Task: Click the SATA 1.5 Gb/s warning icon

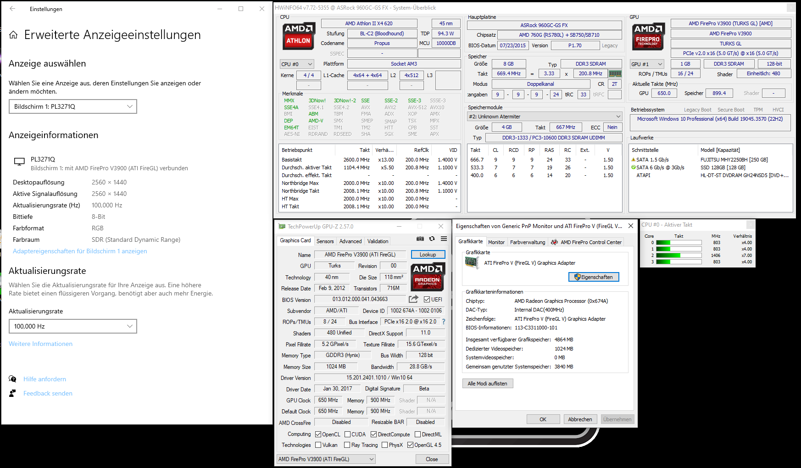Action: point(634,160)
